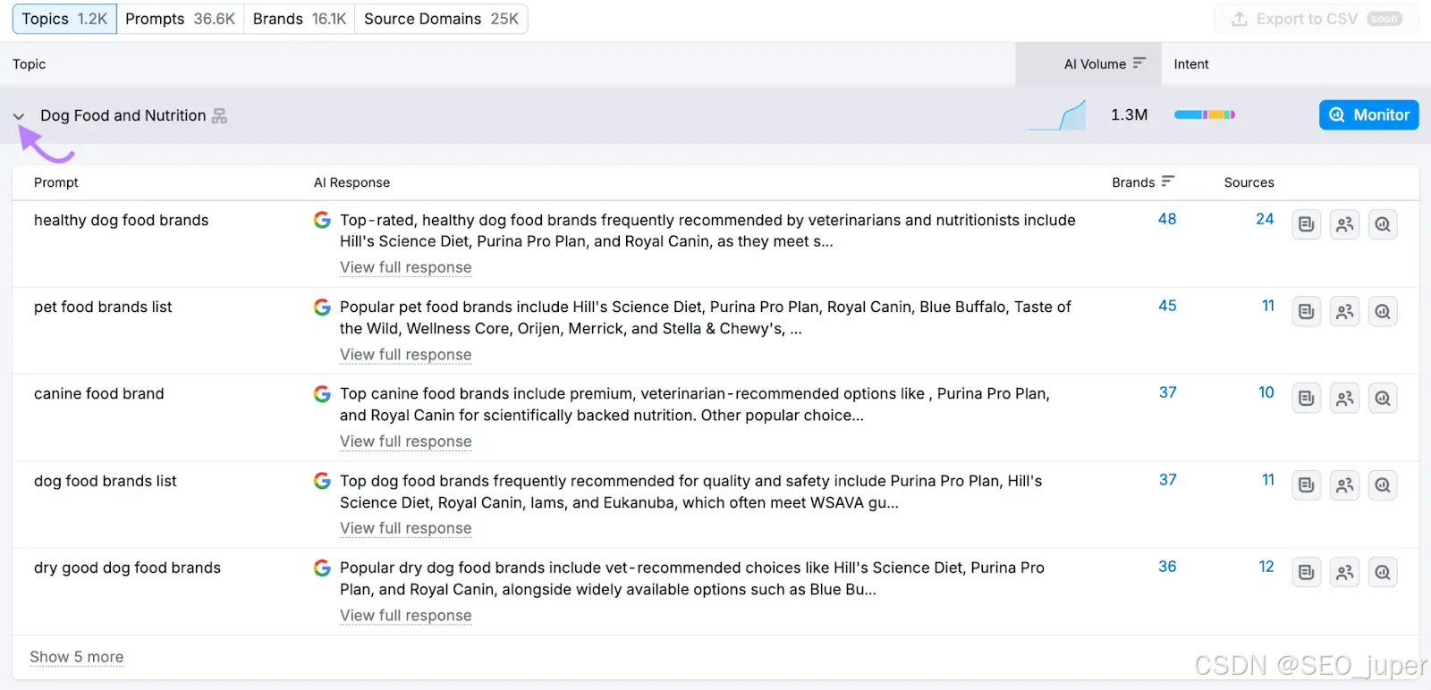Monitor icon for pet food brands list row
This screenshot has width=1431, height=690.
pos(1383,311)
